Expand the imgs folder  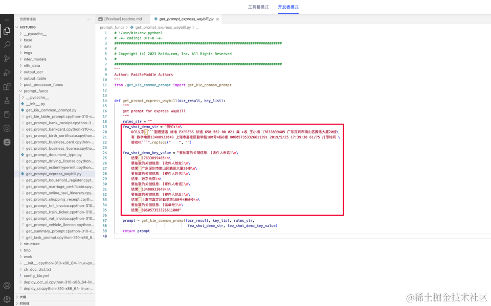click(28, 53)
